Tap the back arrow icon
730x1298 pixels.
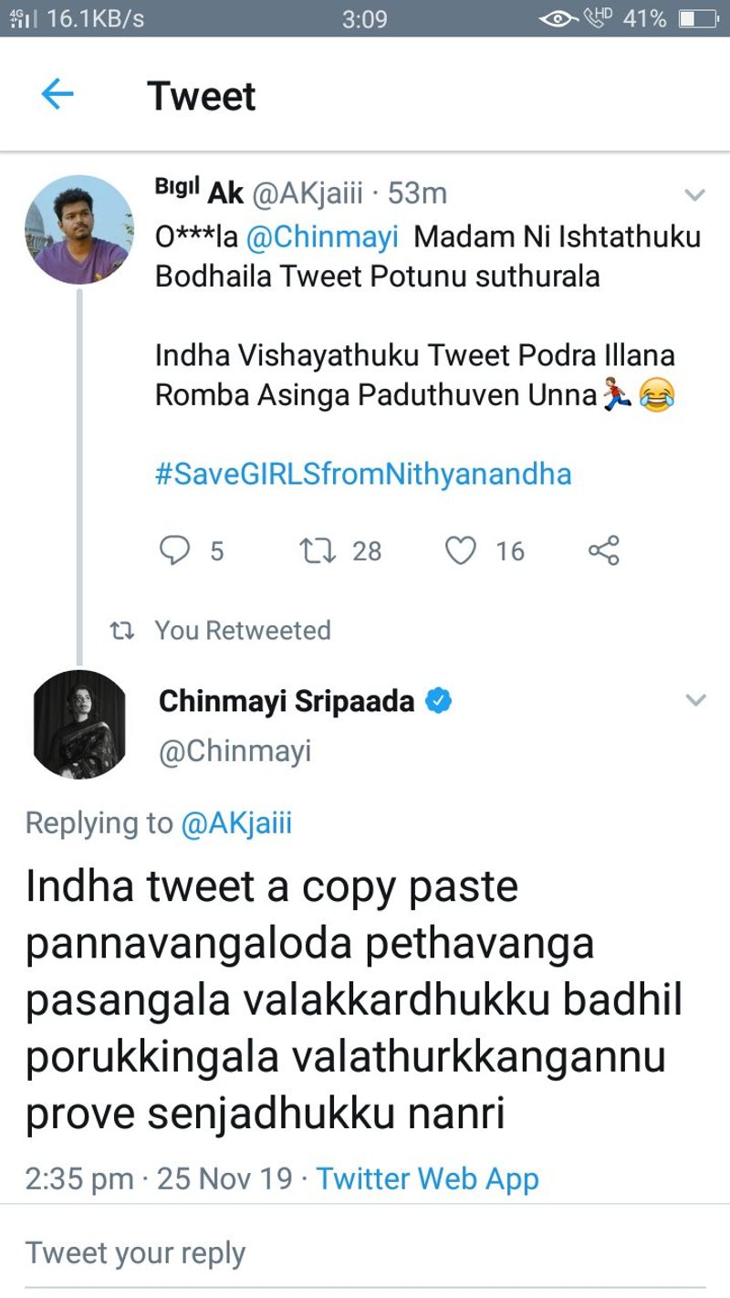click(57, 94)
